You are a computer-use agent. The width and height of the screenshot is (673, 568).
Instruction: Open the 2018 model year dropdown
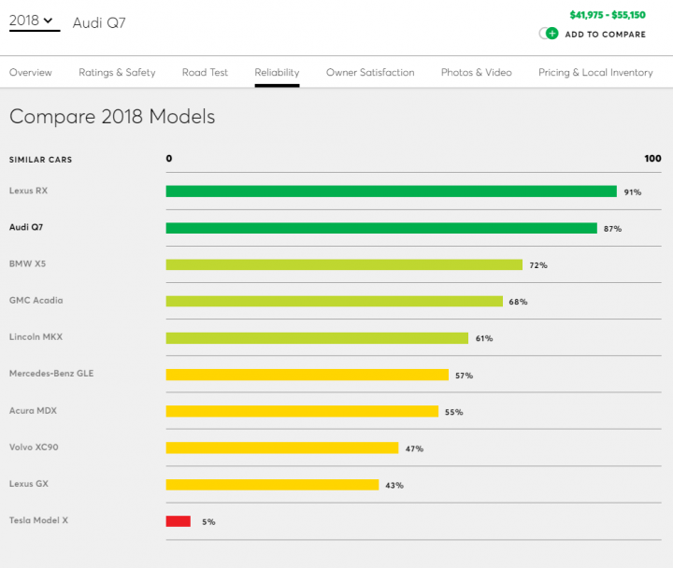tap(34, 21)
